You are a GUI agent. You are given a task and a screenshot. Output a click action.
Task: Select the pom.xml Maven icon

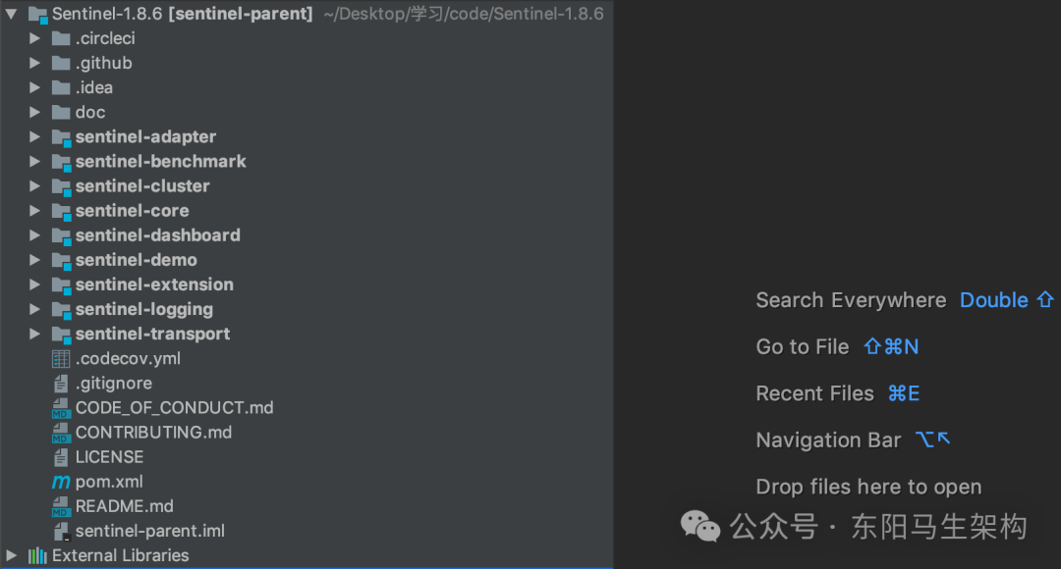coord(61,482)
